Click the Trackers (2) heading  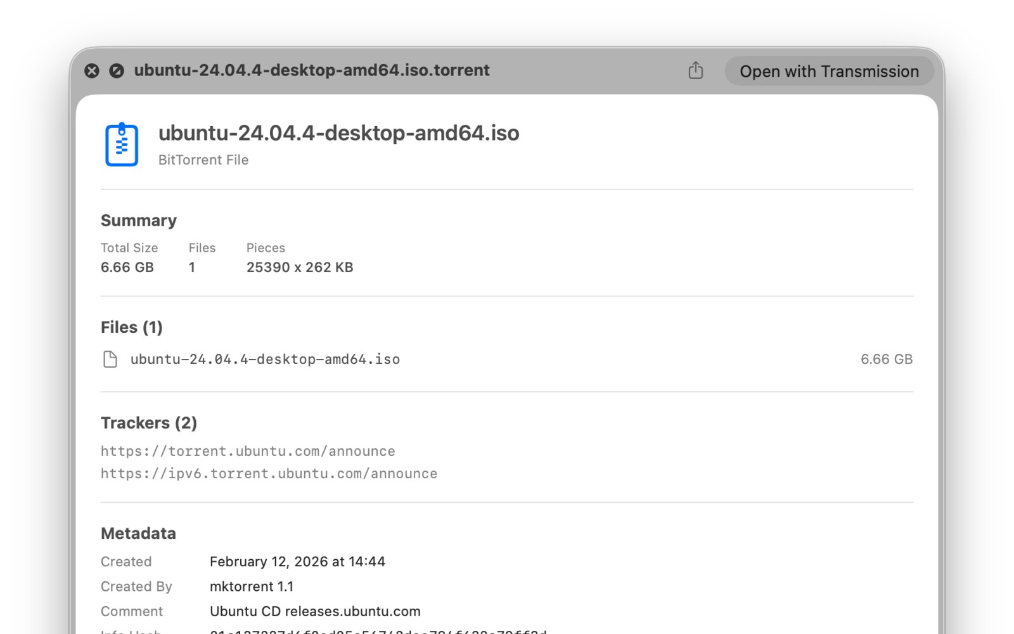pos(149,423)
